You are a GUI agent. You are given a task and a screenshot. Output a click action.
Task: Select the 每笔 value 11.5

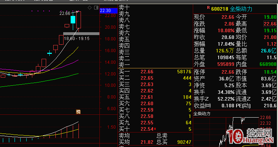pos(272,57)
